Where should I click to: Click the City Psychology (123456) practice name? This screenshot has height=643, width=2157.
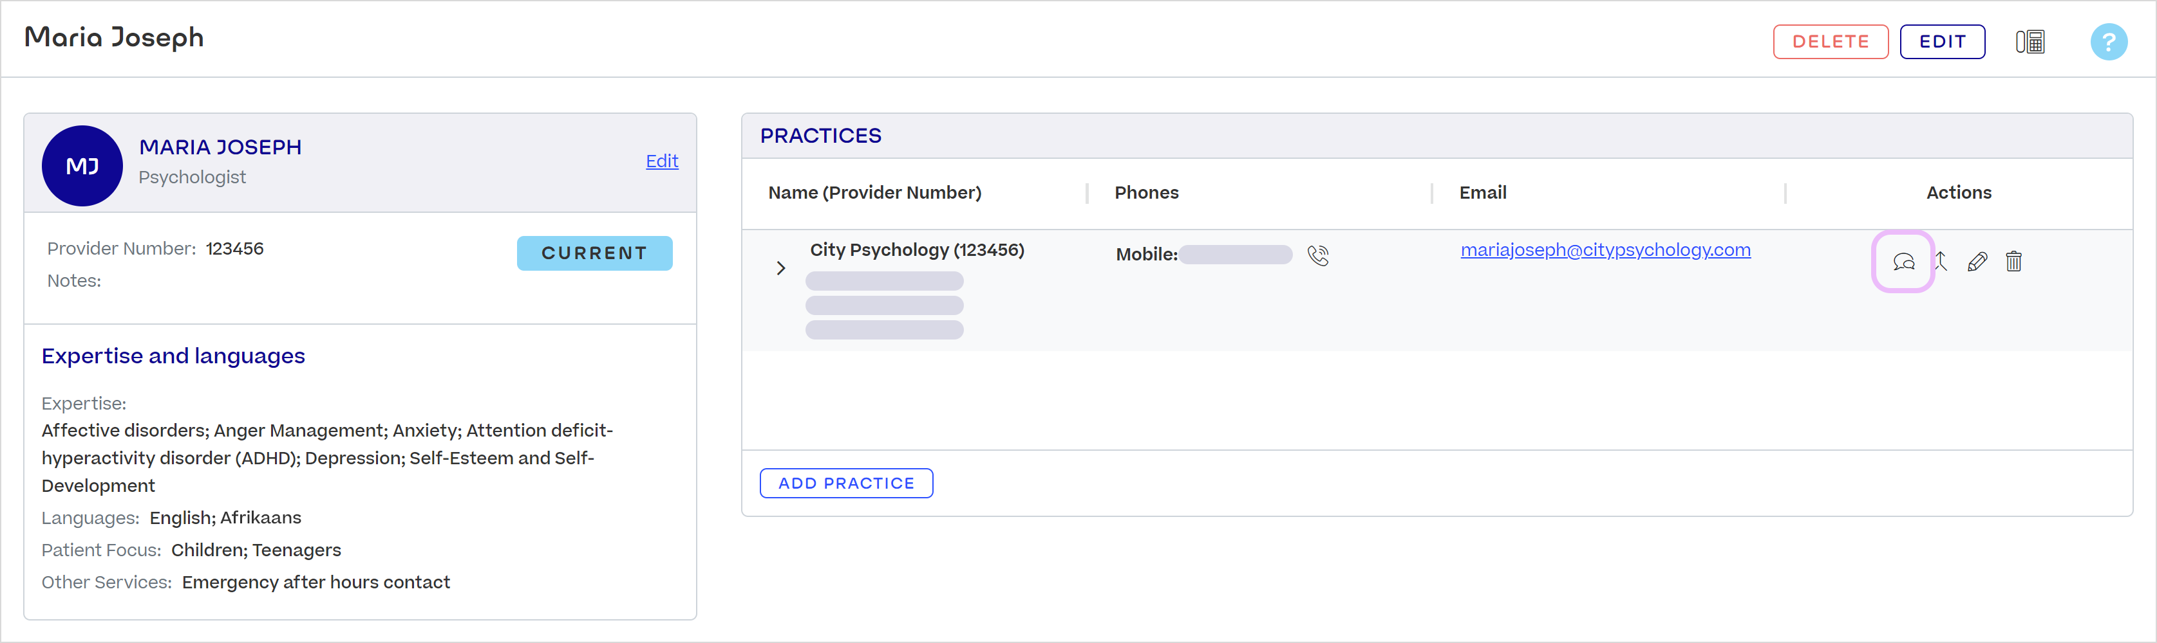(x=917, y=250)
